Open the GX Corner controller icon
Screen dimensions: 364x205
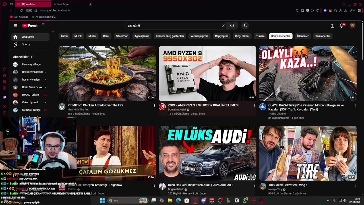[12, 4]
